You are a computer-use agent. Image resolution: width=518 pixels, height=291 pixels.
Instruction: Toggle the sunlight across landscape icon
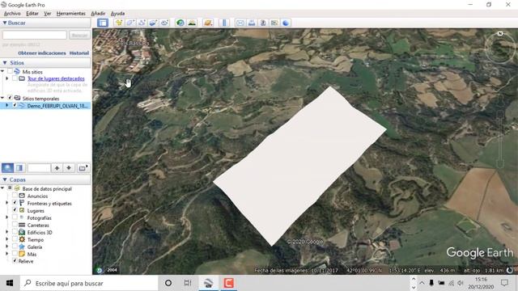click(192, 23)
